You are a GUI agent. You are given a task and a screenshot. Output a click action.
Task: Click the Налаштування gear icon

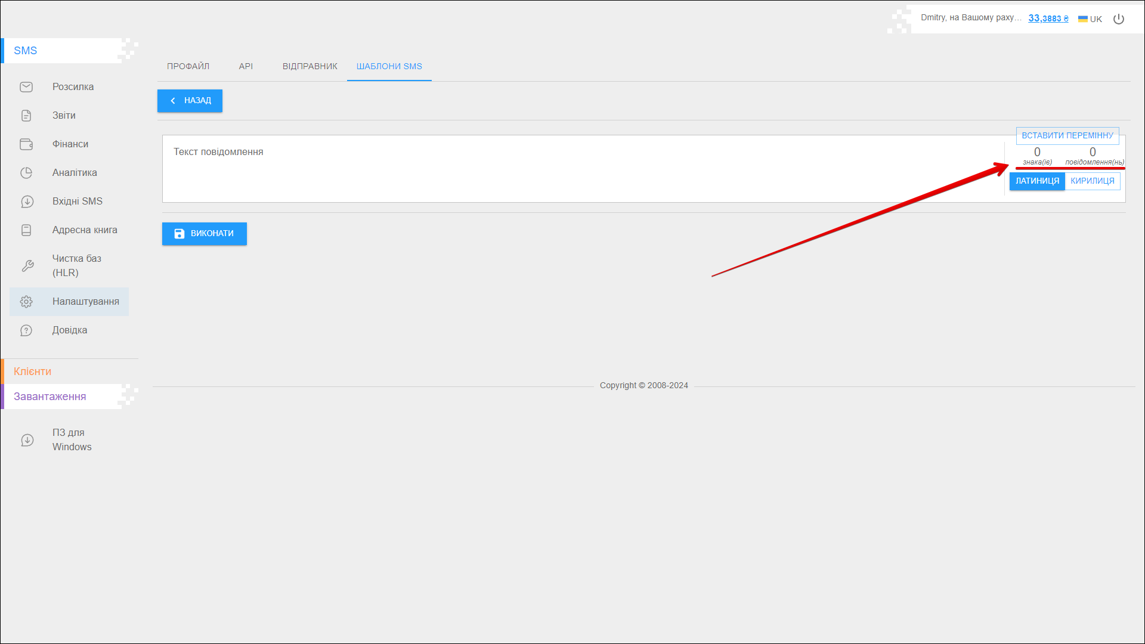(x=26, y=302)
